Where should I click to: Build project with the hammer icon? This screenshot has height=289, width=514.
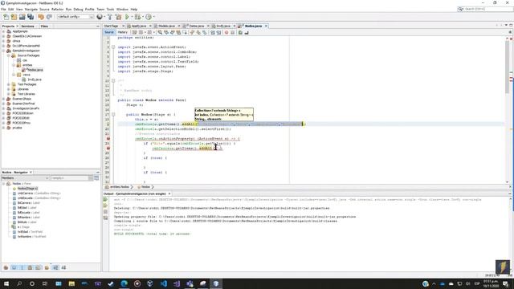coord(110,17)
